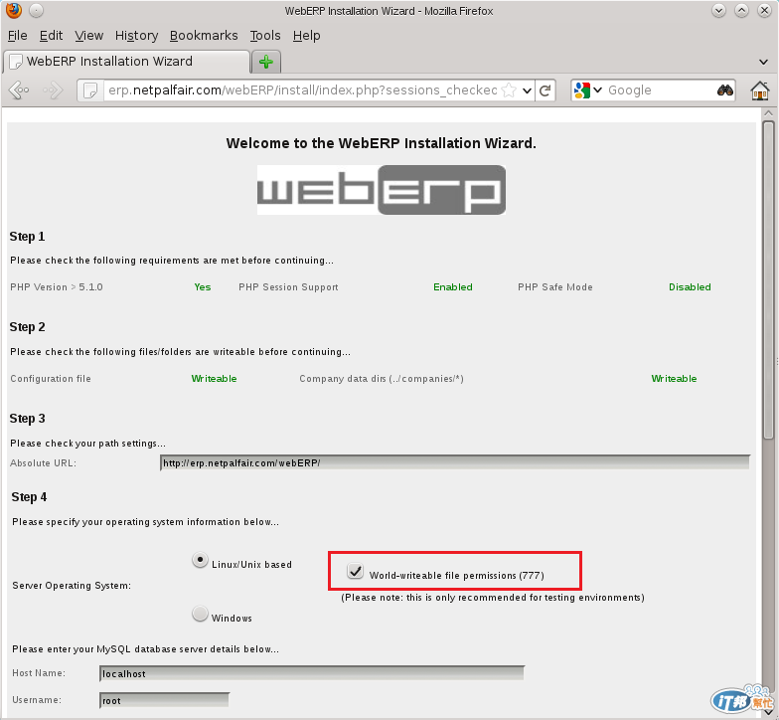The height and width of the screenshot is (720, 779).
Task: Open the Tools menu
Action: pos(265,36)
